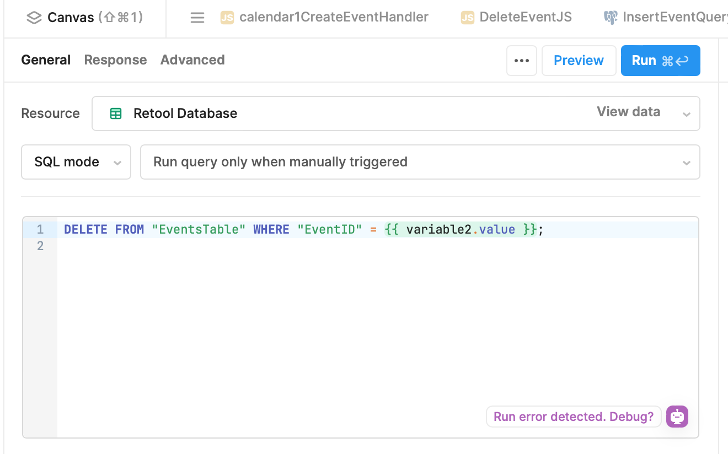Click the Canvas layers icon
Image resolution: width=728 pixels, height=454 pixels.
click(x=34, y=18)
